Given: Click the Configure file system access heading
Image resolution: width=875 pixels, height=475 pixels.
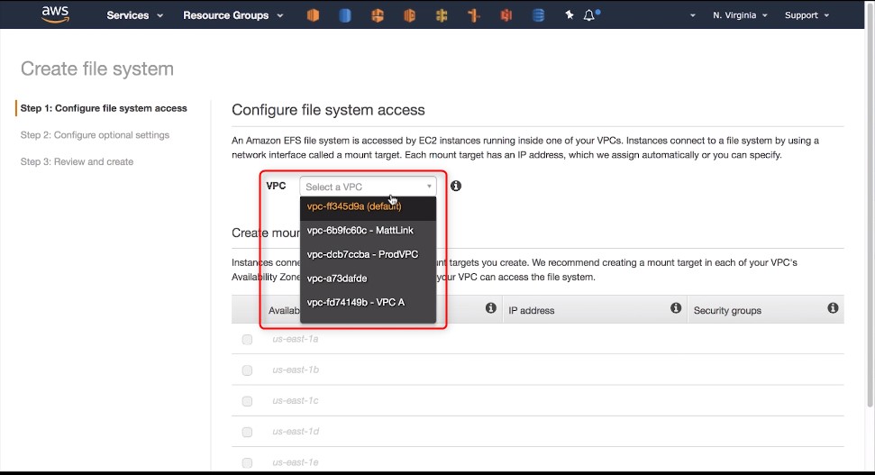Looking at the screenshot, I should click(x=328, y=110).
